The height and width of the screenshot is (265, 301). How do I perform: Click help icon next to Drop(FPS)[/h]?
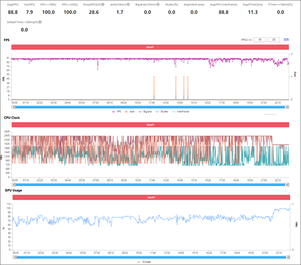pos(104,5)
